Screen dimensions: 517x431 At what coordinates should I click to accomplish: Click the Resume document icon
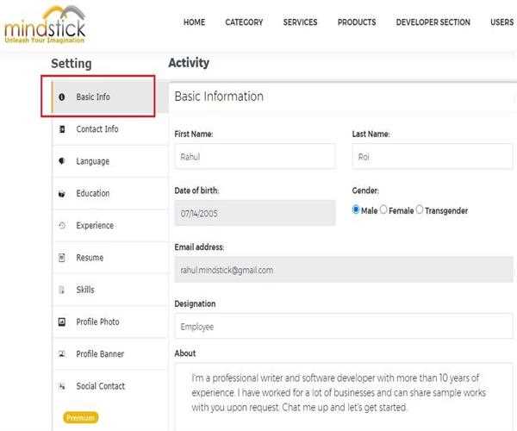pyautogui.click(x=62, y=258)
